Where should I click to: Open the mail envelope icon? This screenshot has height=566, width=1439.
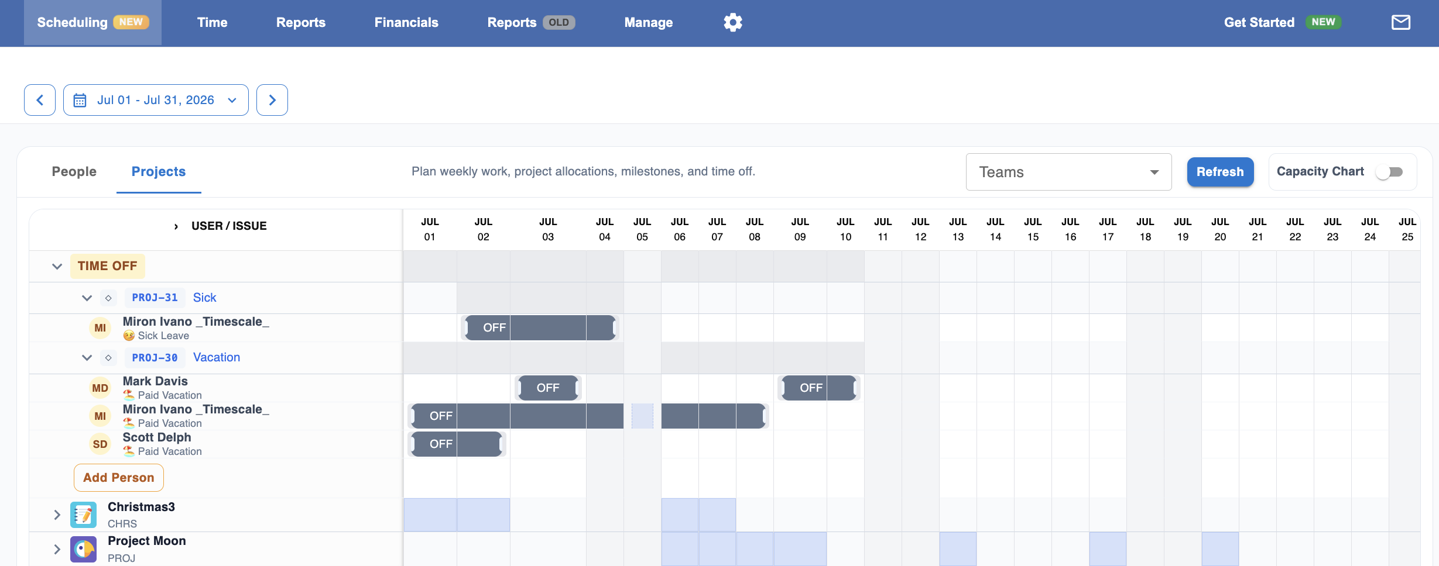(x=1400, y=22)
